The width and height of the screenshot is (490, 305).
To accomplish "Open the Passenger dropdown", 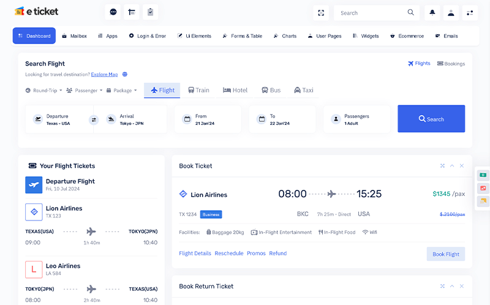I will coord(85,90).
